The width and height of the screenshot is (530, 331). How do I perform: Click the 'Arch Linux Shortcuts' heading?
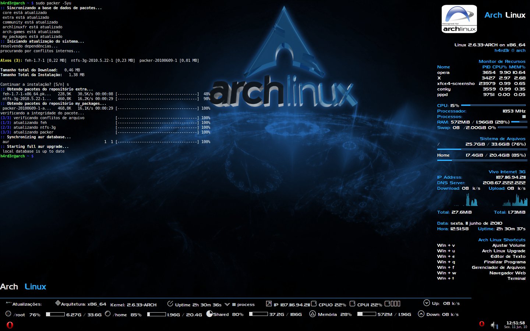coord(502,240)
